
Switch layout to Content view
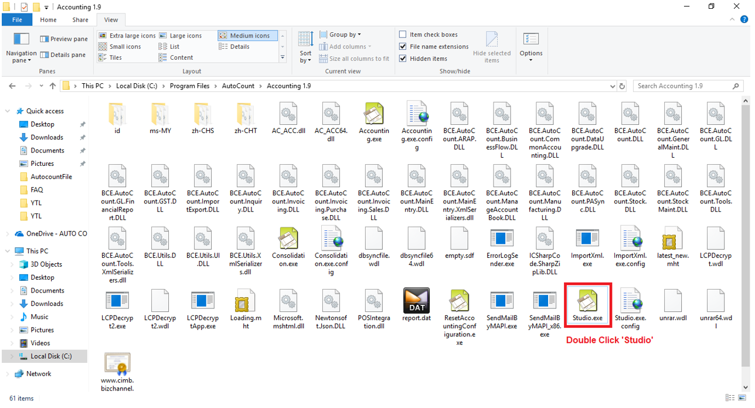[176, 57]
